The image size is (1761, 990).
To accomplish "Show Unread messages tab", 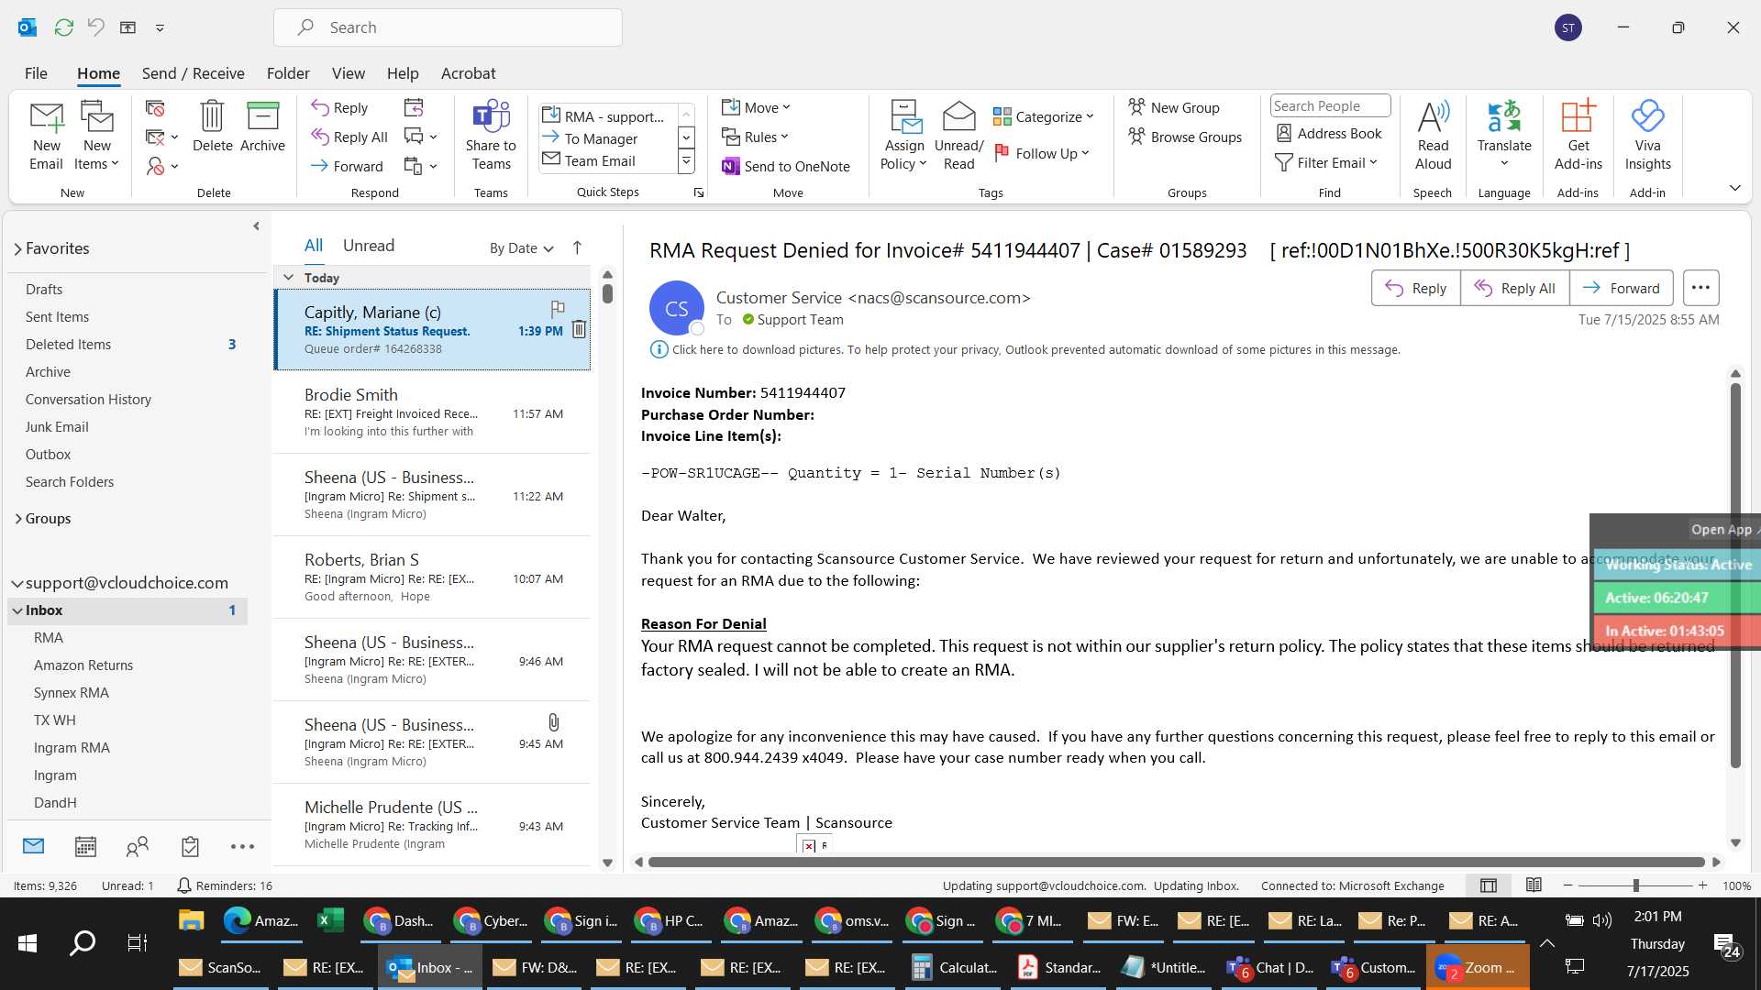I will (x=368, y=246).
